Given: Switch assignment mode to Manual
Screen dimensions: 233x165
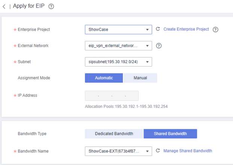Looking at the screenshot, I should coord(140,78).
